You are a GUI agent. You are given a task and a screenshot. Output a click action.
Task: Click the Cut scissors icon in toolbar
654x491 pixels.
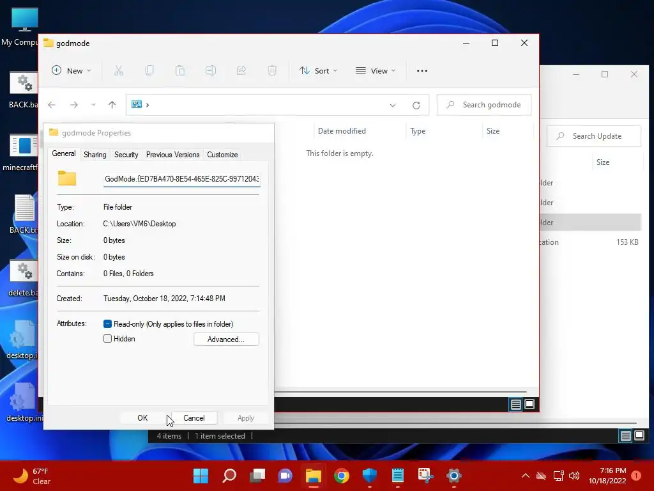(x=118, y=70)
